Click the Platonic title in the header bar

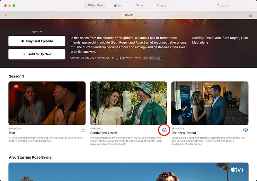point(128,15)
